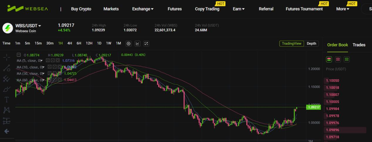Pick the brush drawing tool

6,89
